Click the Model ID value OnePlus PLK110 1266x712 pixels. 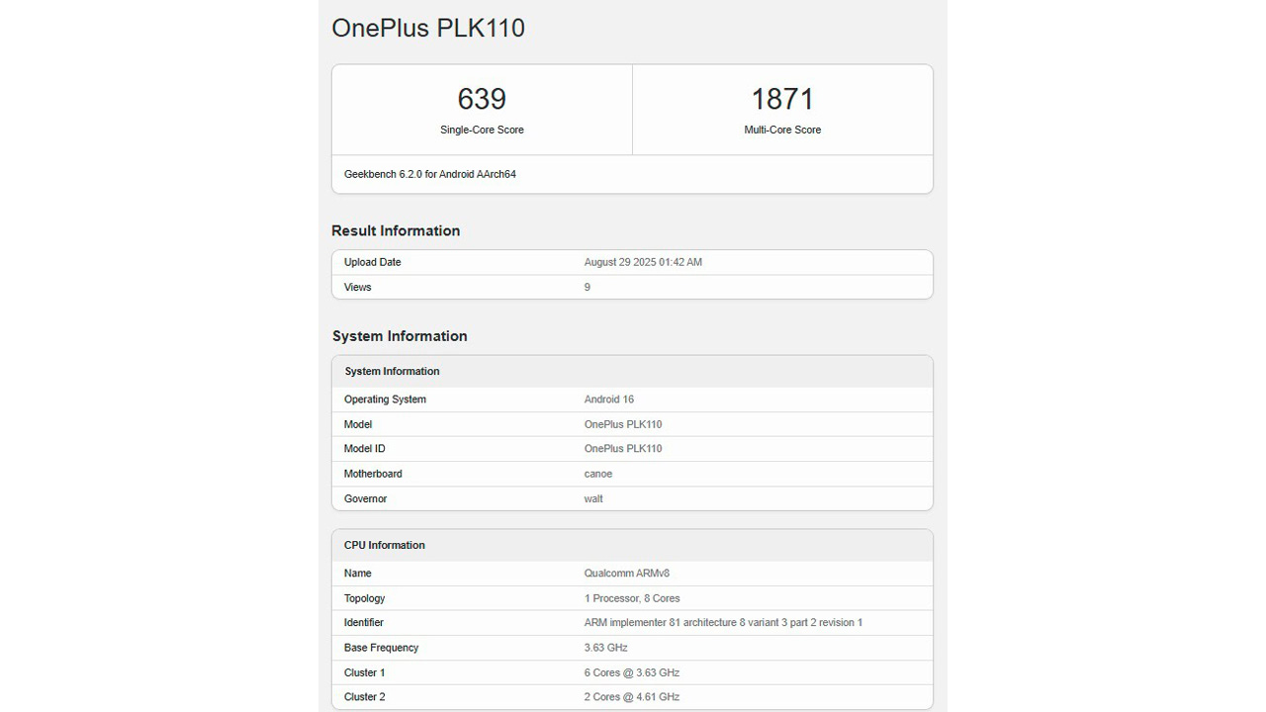pos(622,448)
